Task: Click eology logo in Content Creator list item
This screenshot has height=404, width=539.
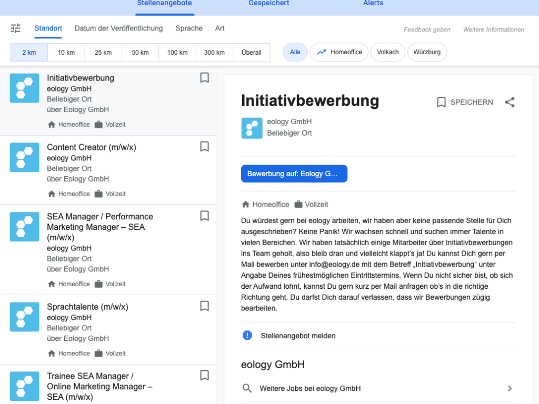Action: tap(24, 157)
